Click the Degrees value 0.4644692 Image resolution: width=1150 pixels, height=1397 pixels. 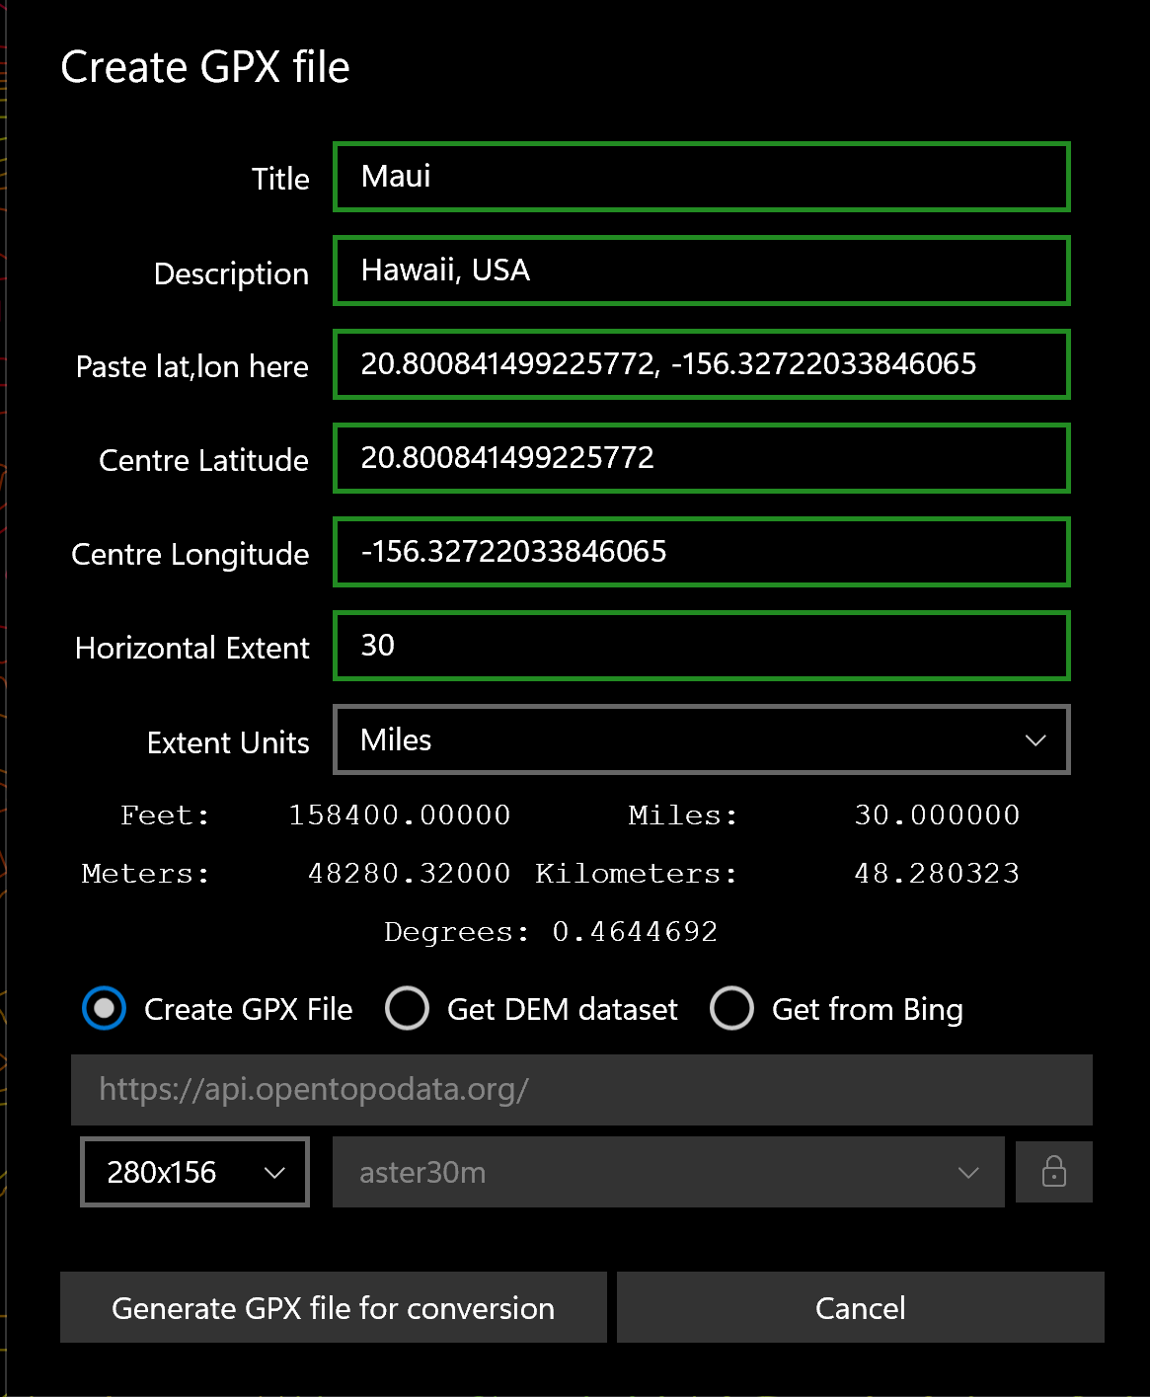point(635,932)
